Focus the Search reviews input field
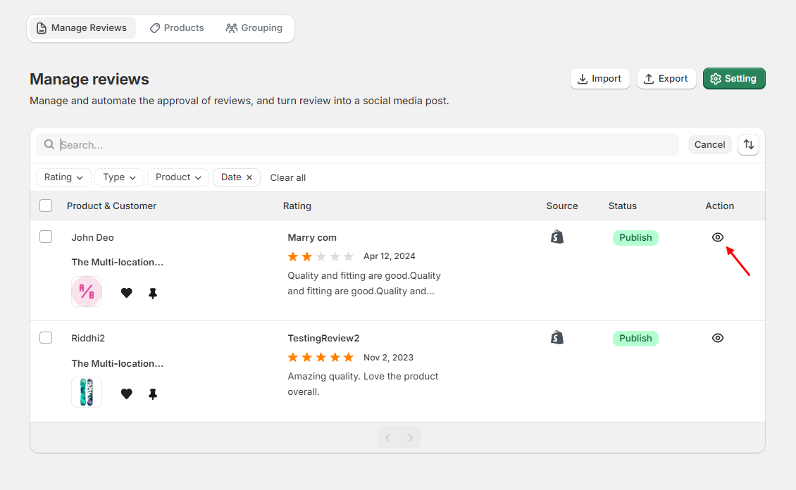796x490 pixels. click(366, 145)
